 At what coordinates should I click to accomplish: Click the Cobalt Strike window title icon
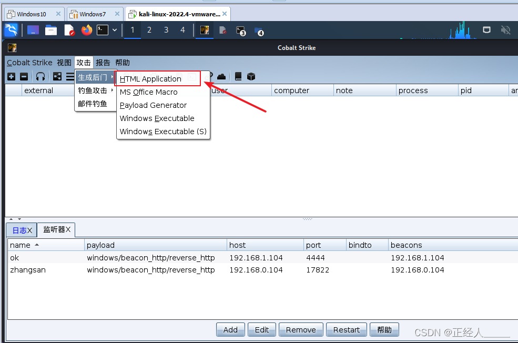[12, 48]
